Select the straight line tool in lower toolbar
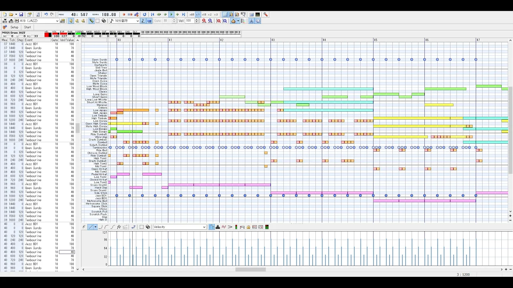This screenshot has height=288, width=513. point(91,227)
